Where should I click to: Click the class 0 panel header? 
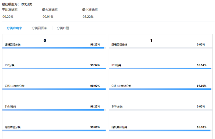(x=45, y=40)
